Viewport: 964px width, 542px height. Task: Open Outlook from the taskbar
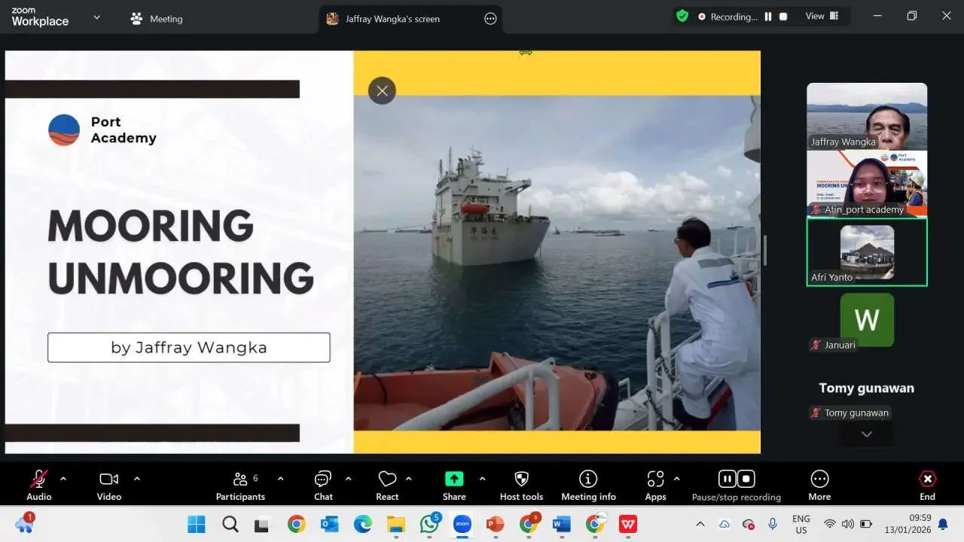(x=330, y=524)
